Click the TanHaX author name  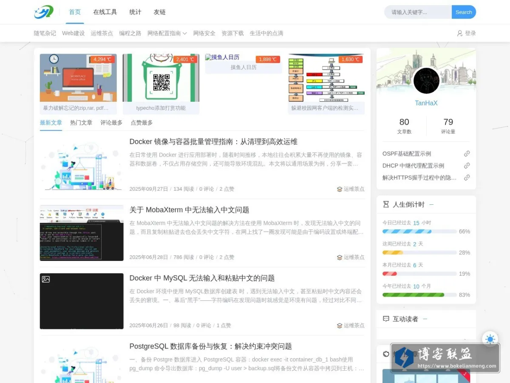[x=426, y=103]
